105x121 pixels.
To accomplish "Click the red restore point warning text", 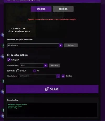I will point(52,19).
